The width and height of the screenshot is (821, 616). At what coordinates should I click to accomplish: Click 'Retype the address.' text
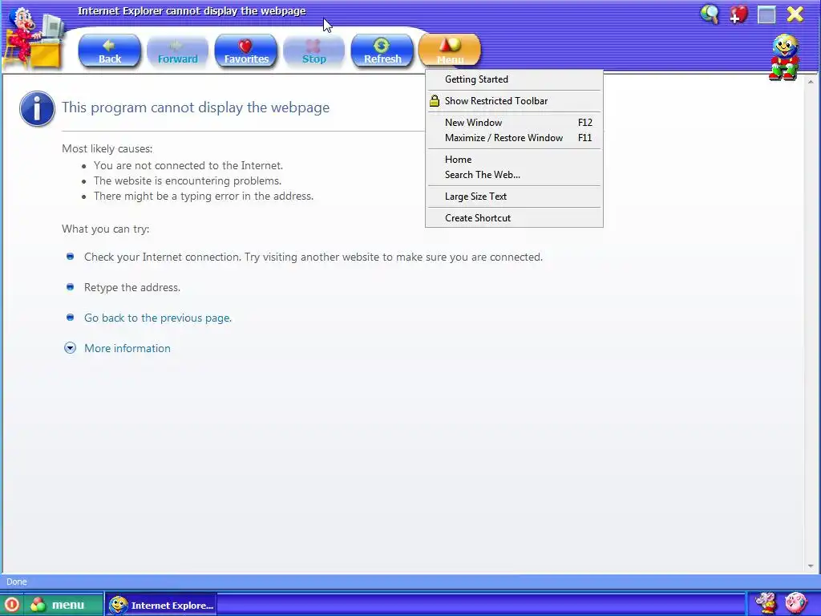(132, 288)
